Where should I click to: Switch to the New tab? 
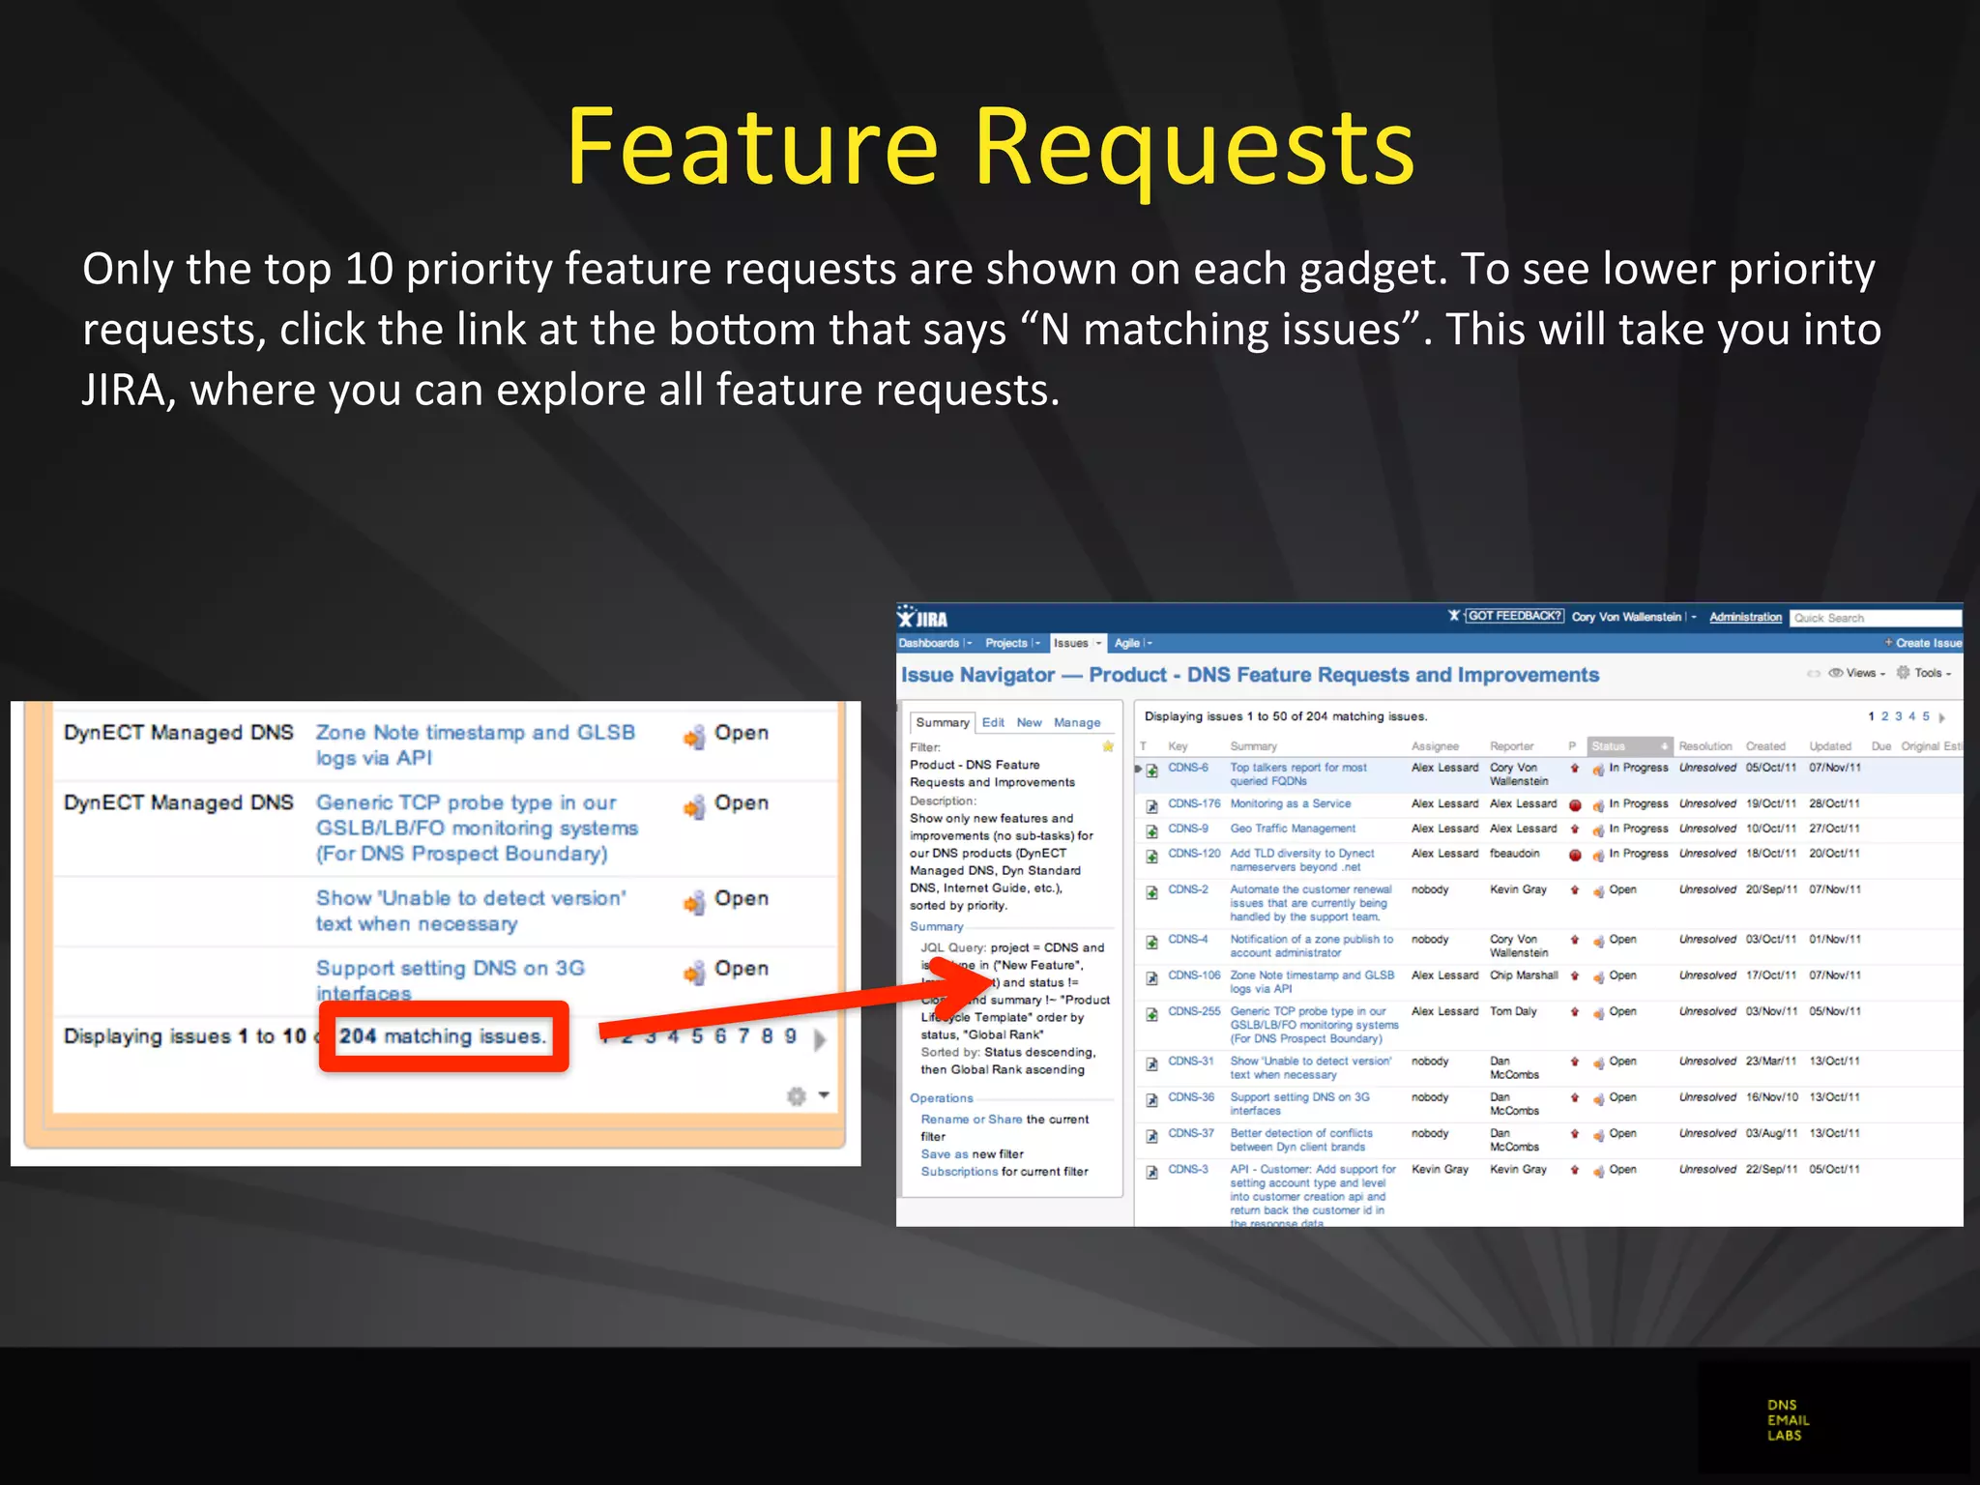click(x=1029, y=722)
